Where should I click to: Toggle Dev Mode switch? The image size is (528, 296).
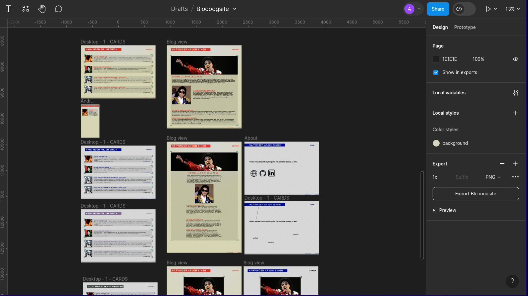[464, 9]
